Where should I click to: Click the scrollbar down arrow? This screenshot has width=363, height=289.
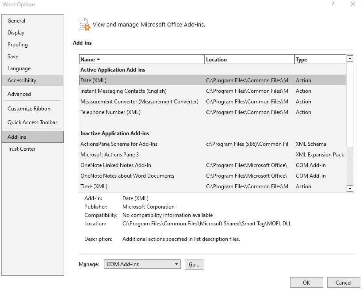[350, 189]
